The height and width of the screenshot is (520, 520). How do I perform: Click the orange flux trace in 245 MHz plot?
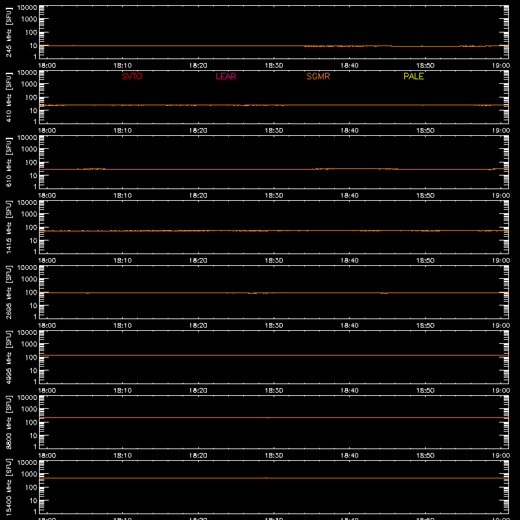click(274, 45)
